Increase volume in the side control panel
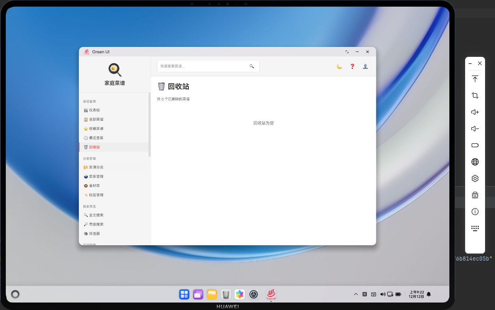Image resolution: width=495 pixels, height=310 pixels. click(475, 112)
